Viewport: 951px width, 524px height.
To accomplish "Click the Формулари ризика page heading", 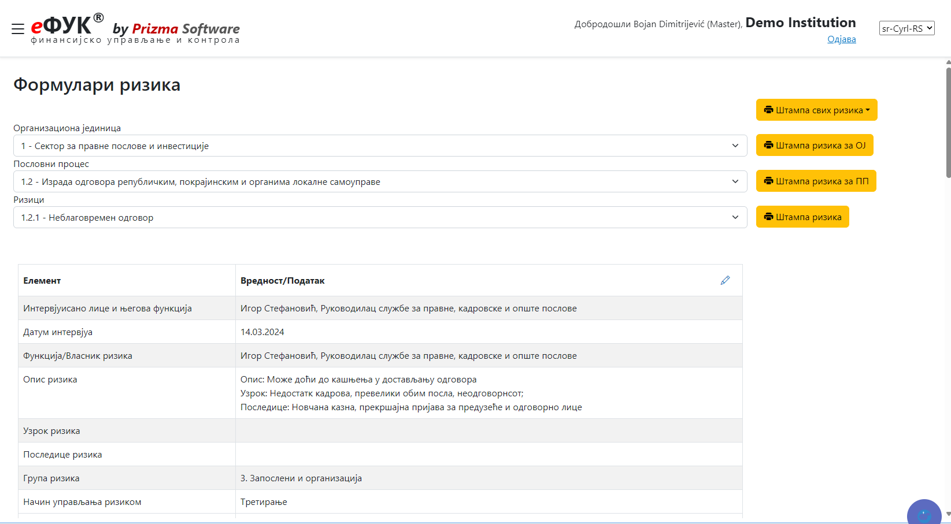I will [97, 85].
